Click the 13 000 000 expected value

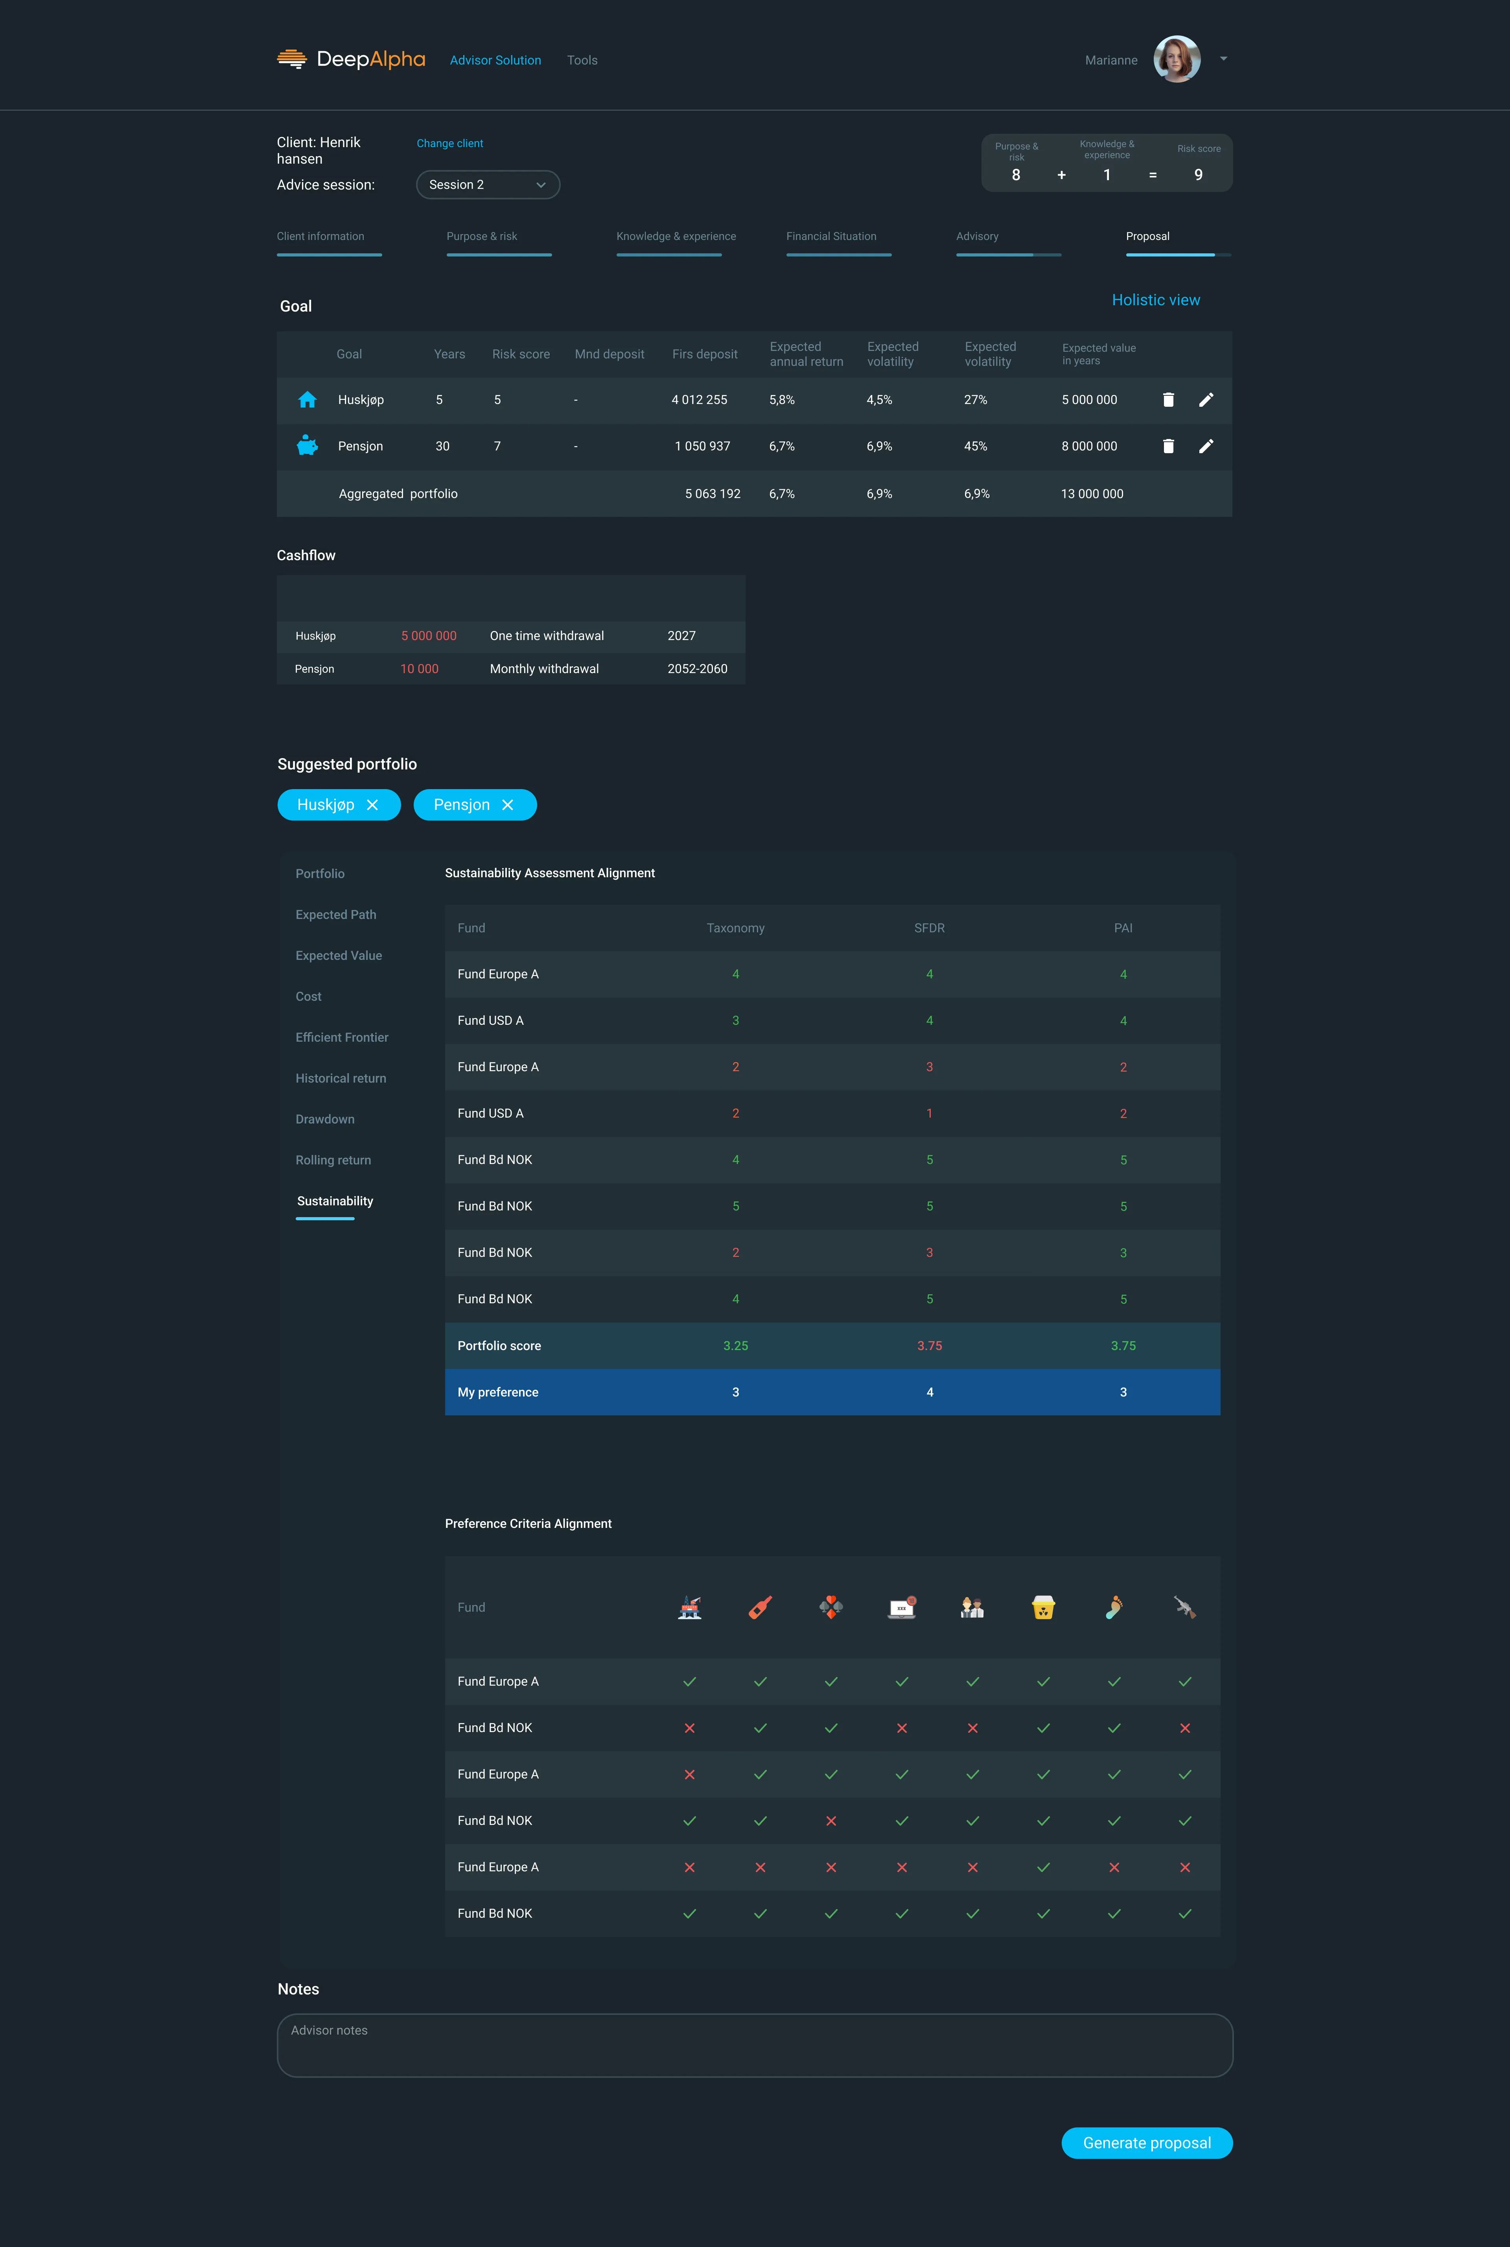click(x=1092, y=494)
